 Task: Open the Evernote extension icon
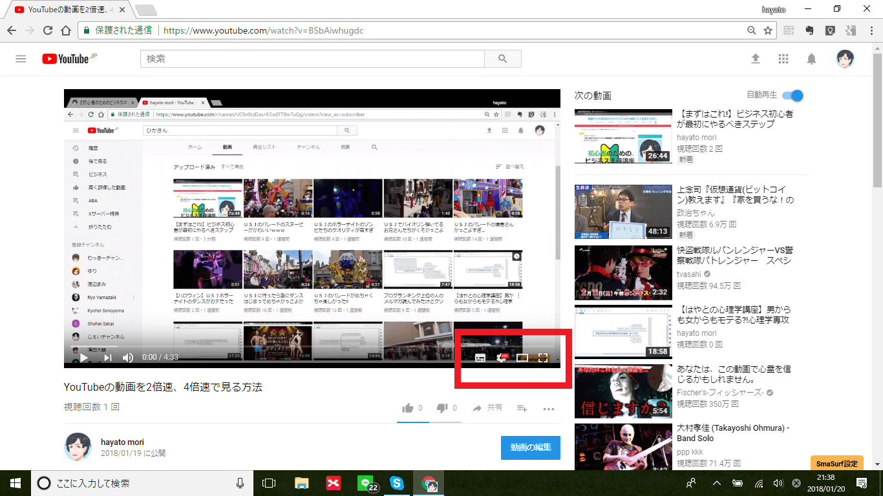click(809, 30)
